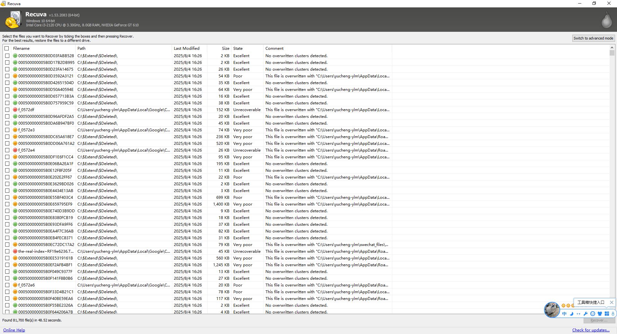This screenshot has width=617, height=334.
Task: Tick checkbox for 000500000005B0D03FABB528
Action: [x=7, y=56]
